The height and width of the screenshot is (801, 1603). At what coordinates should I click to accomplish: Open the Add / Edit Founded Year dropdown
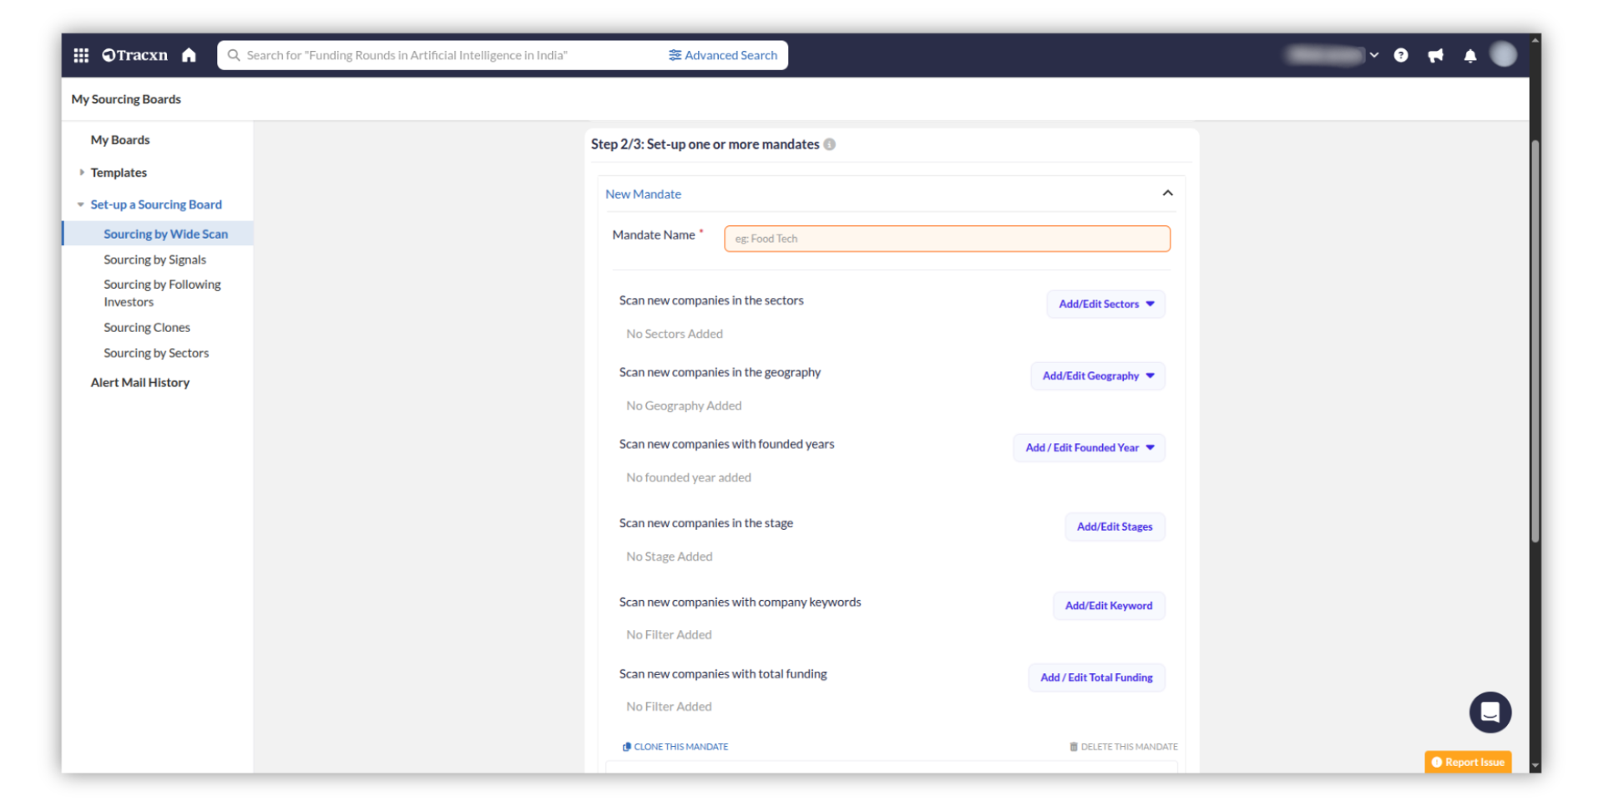click(1089, 447)
